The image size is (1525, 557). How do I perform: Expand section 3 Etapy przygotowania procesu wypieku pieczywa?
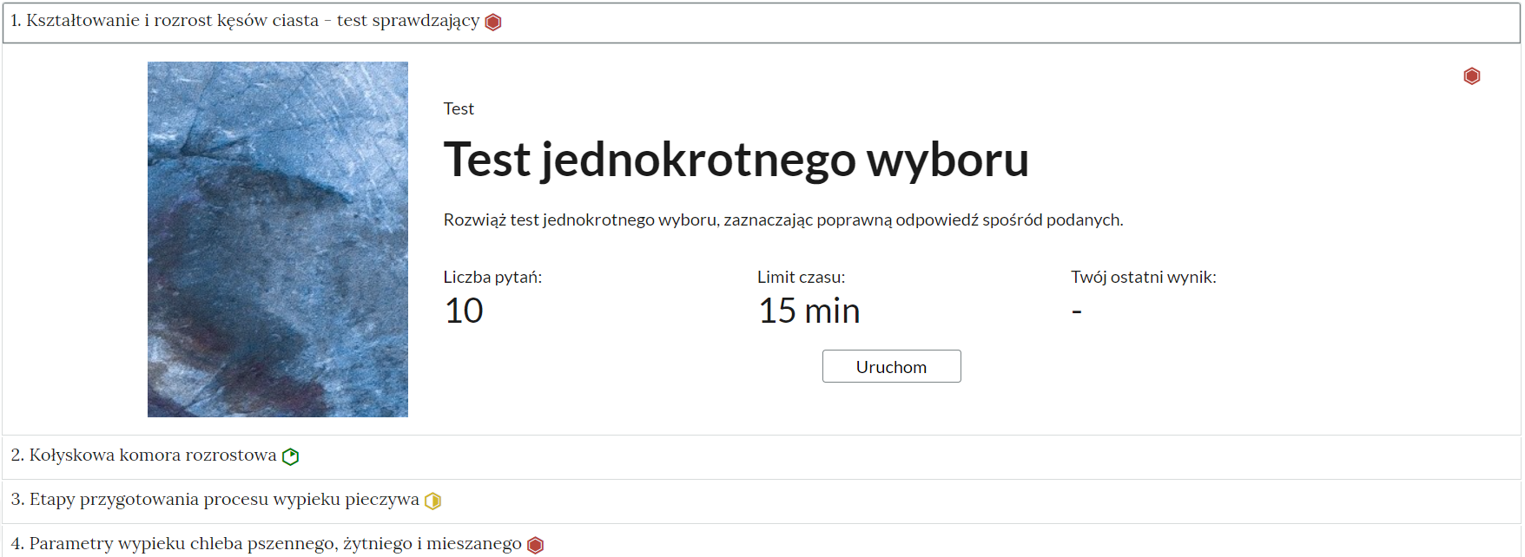coord(762,501)
